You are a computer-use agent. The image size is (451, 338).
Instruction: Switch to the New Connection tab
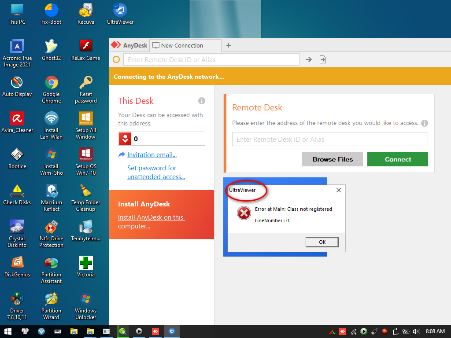185,45
